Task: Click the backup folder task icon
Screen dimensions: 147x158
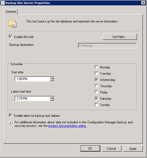Action: pos(13,24)
